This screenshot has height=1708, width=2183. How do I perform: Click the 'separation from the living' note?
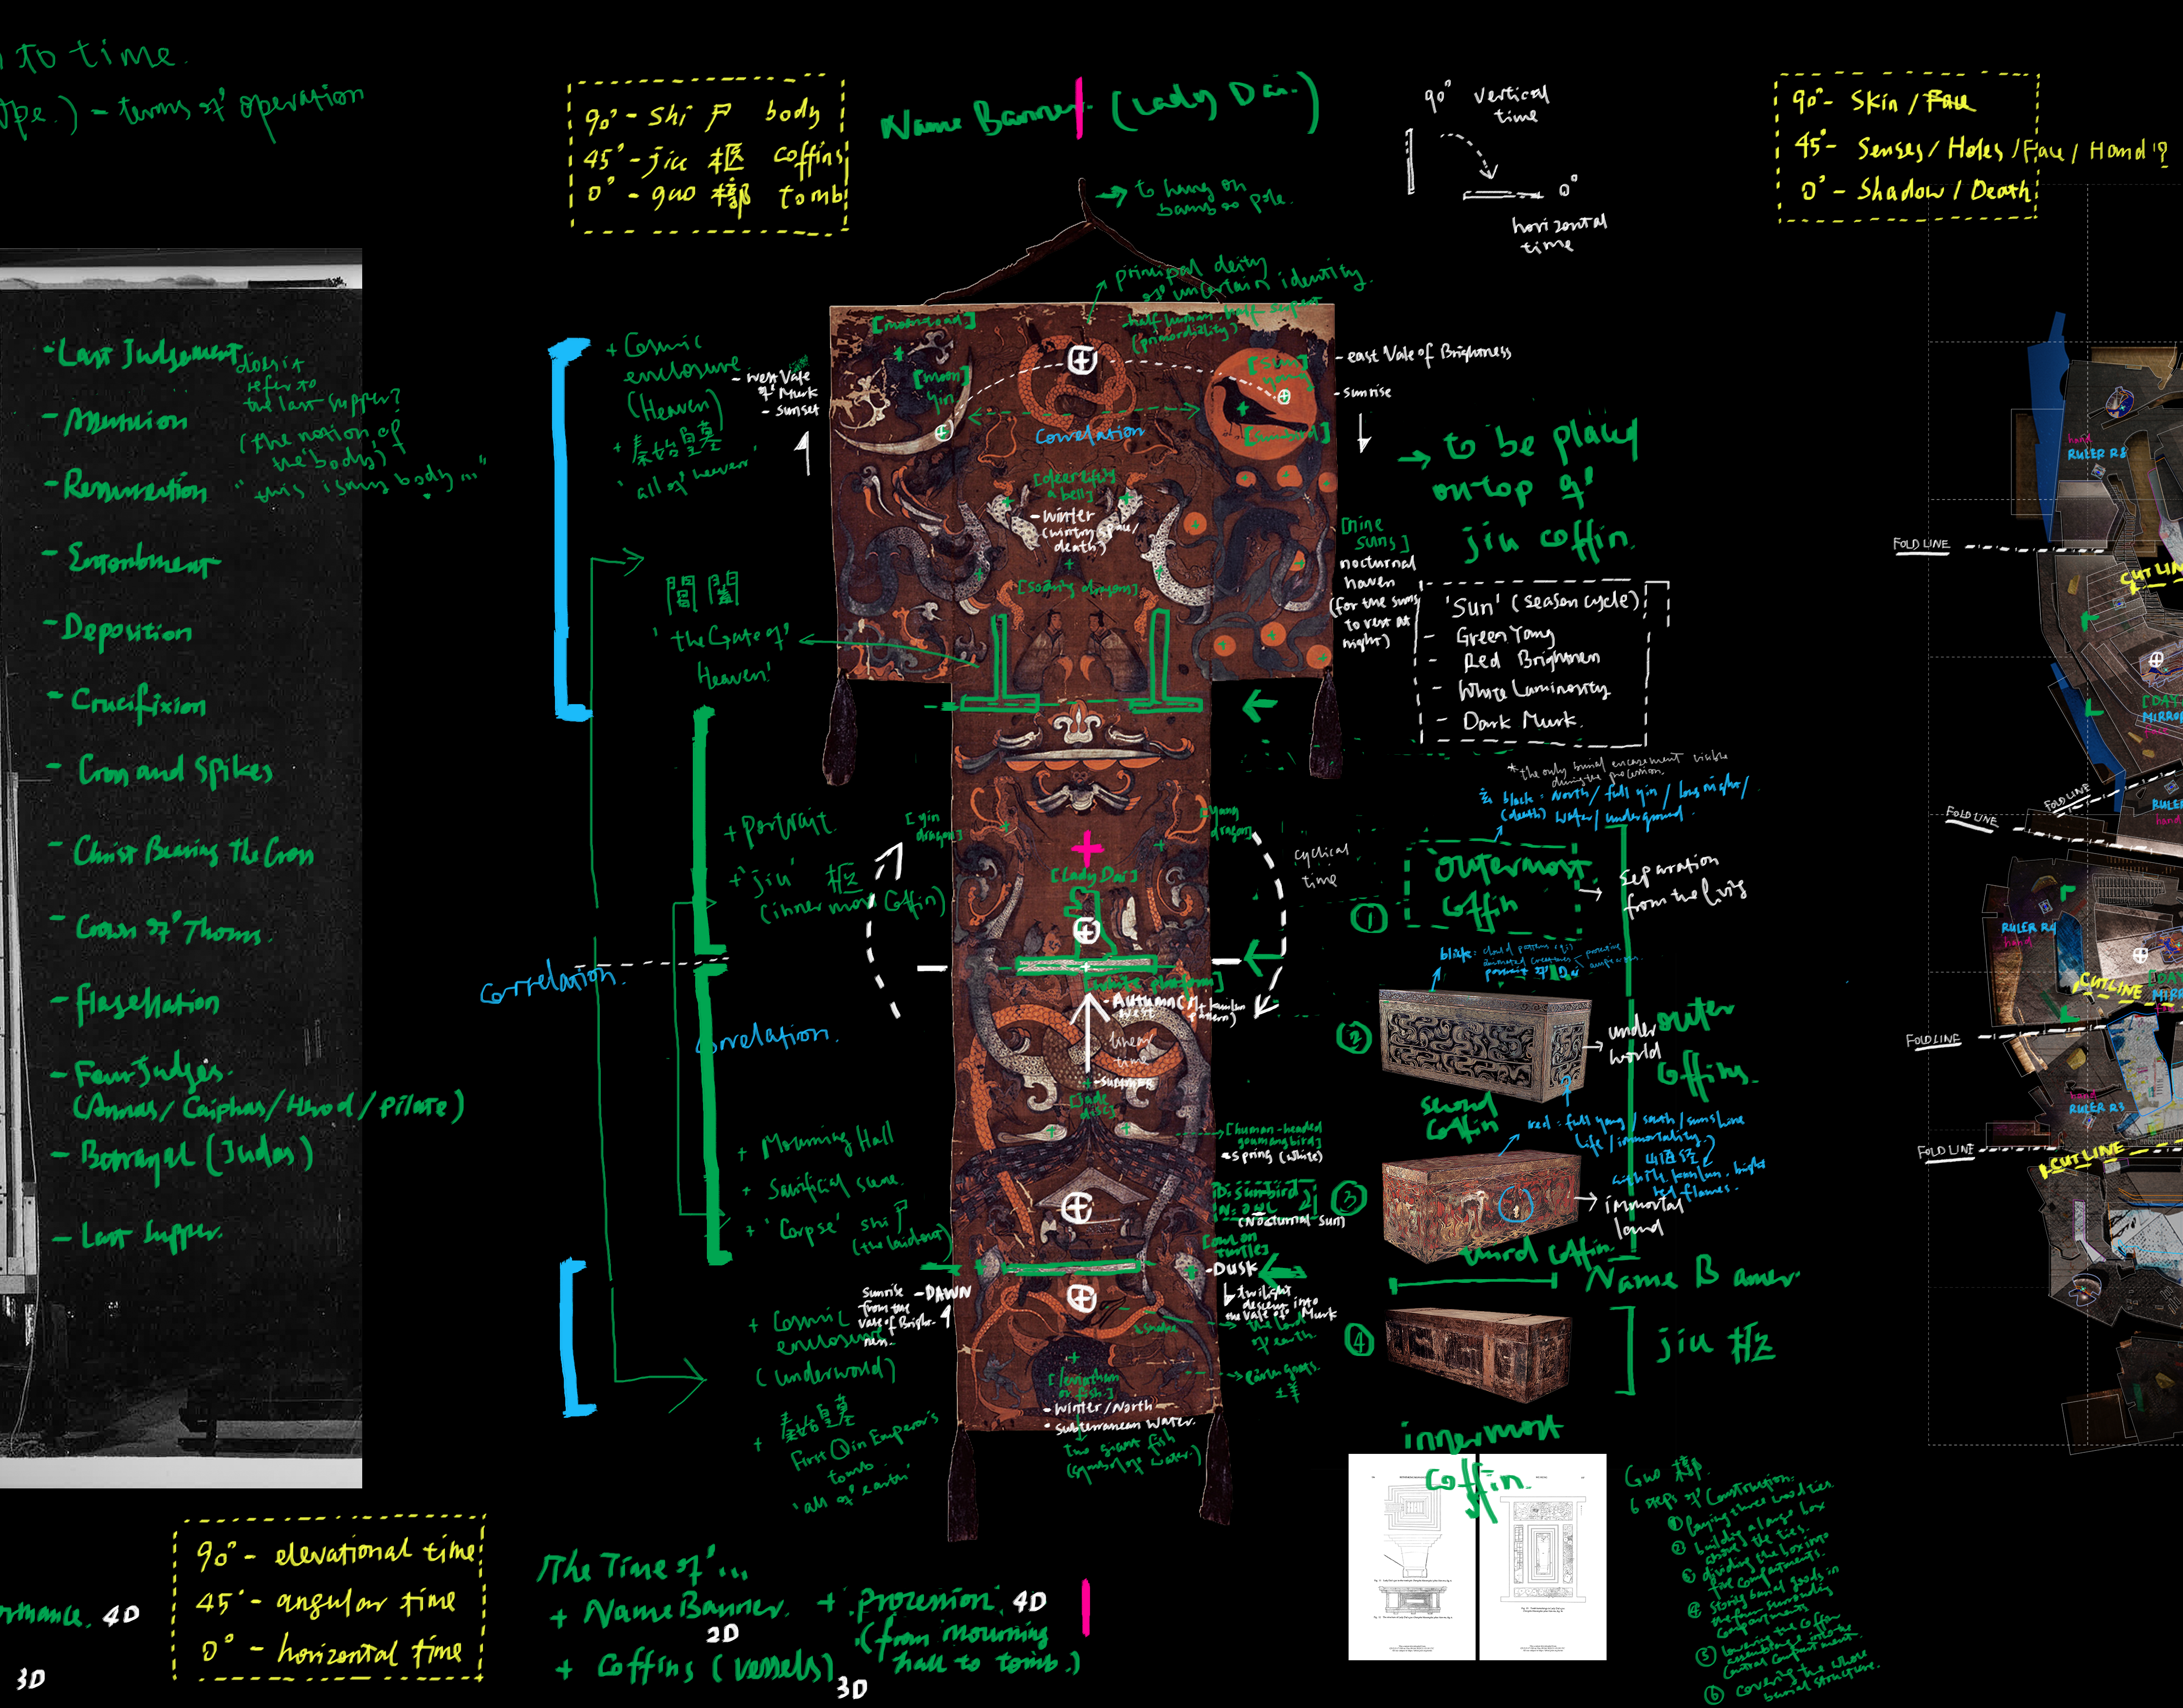pyautogui.click(x=1684, y=886)
